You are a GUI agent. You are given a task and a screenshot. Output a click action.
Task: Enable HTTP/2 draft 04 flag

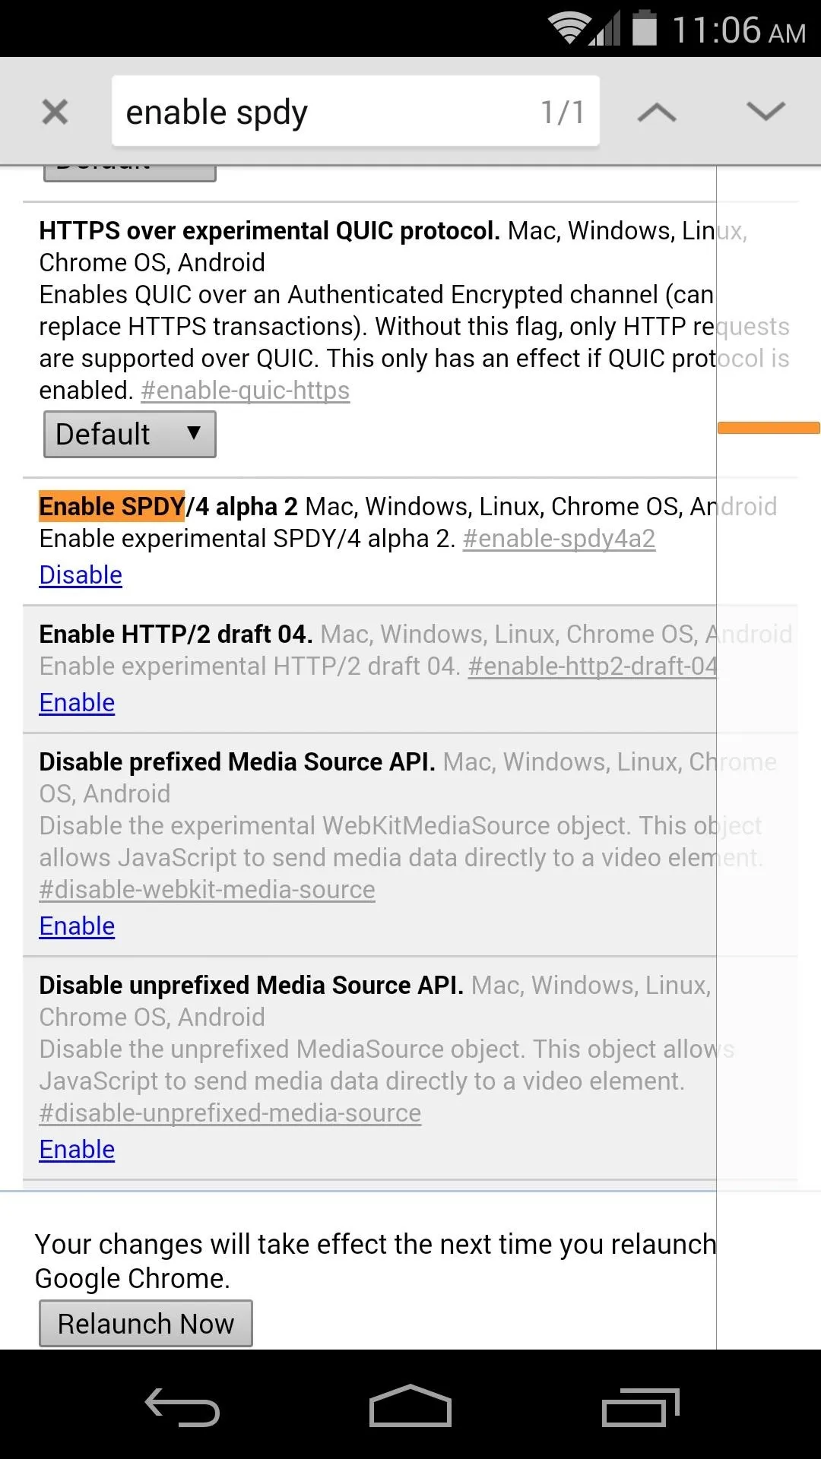point(77,703)
